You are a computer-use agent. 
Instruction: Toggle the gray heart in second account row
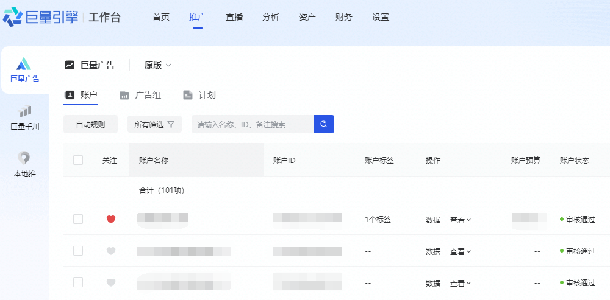click(111, 251)
